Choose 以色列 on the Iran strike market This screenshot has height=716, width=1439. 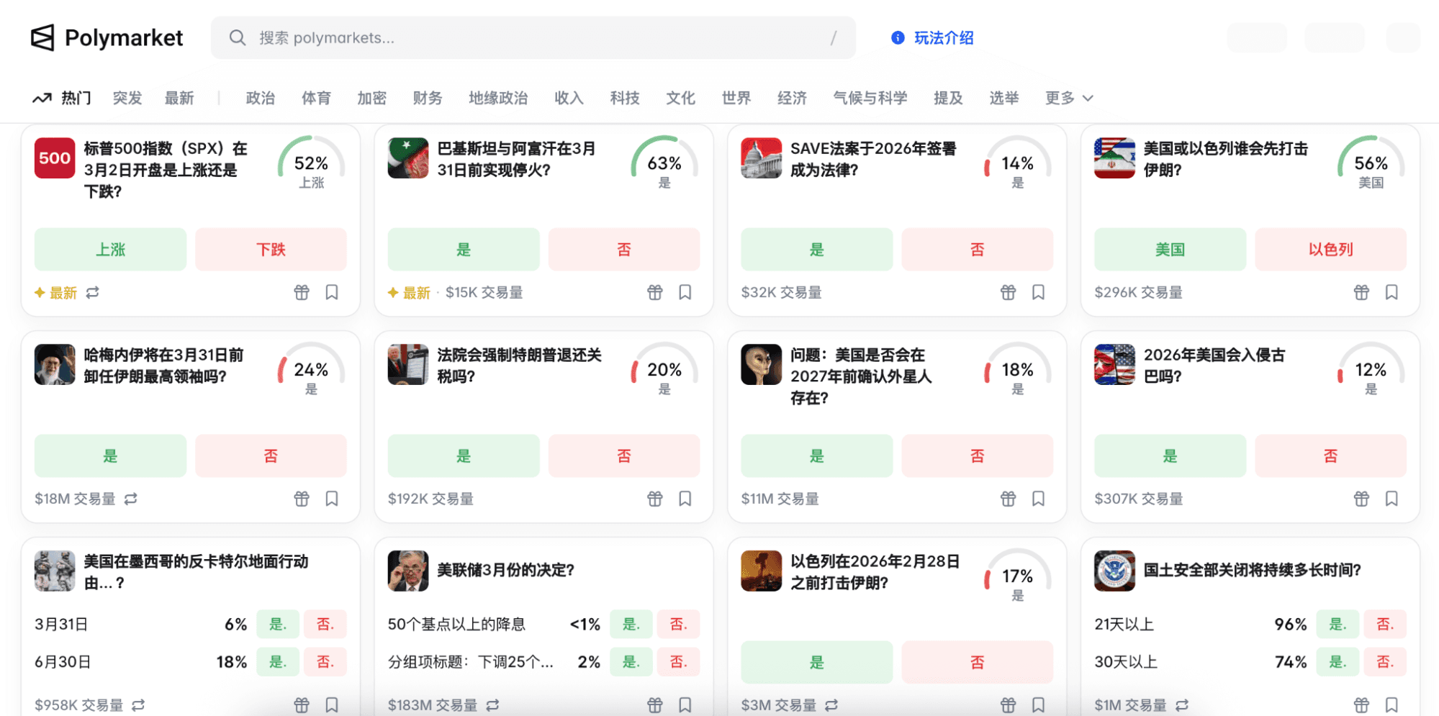point(1330,250)
